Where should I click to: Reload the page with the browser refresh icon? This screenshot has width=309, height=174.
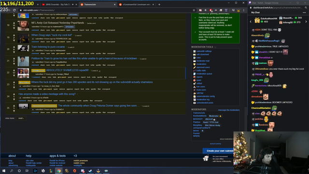coord(14,10)
